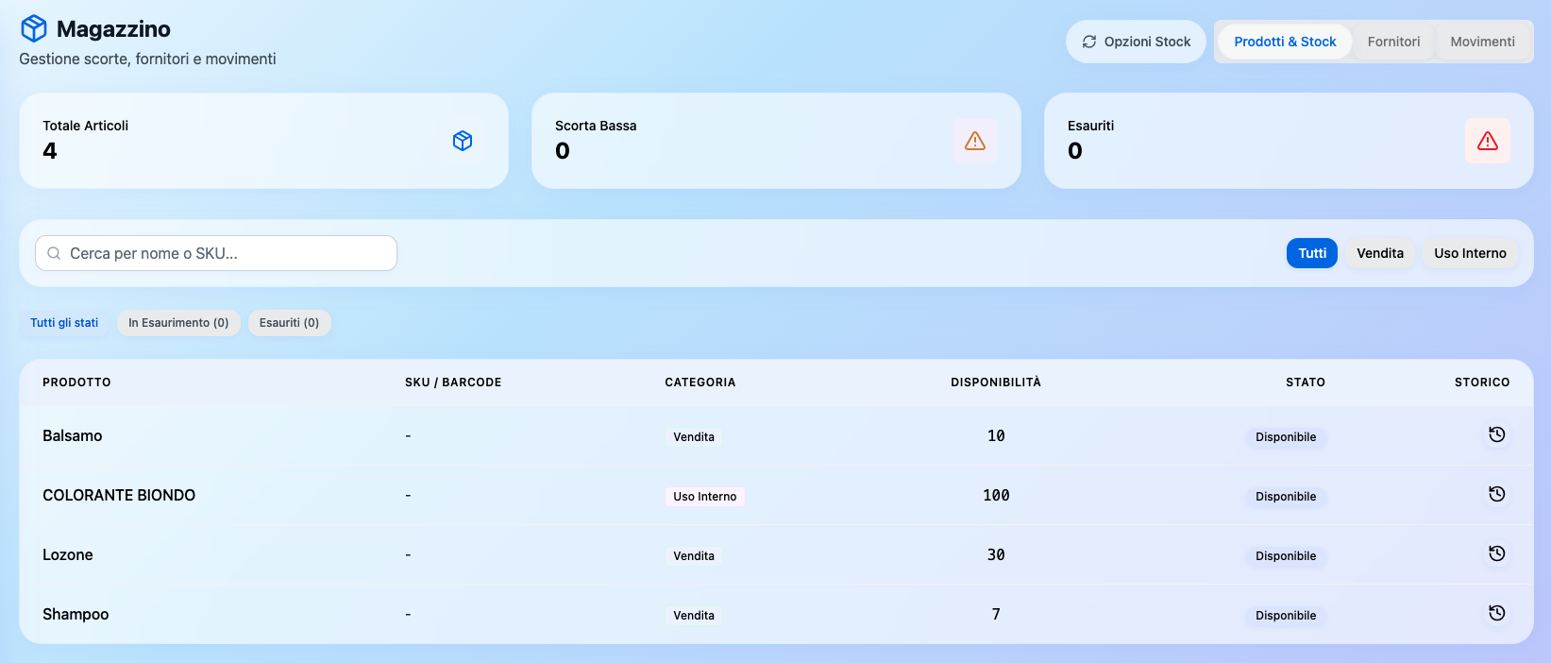The height and width of the screenshot is (663, 1551).
Task: Open Opzioni Stock settings
Action: [x=1136, y=42]
